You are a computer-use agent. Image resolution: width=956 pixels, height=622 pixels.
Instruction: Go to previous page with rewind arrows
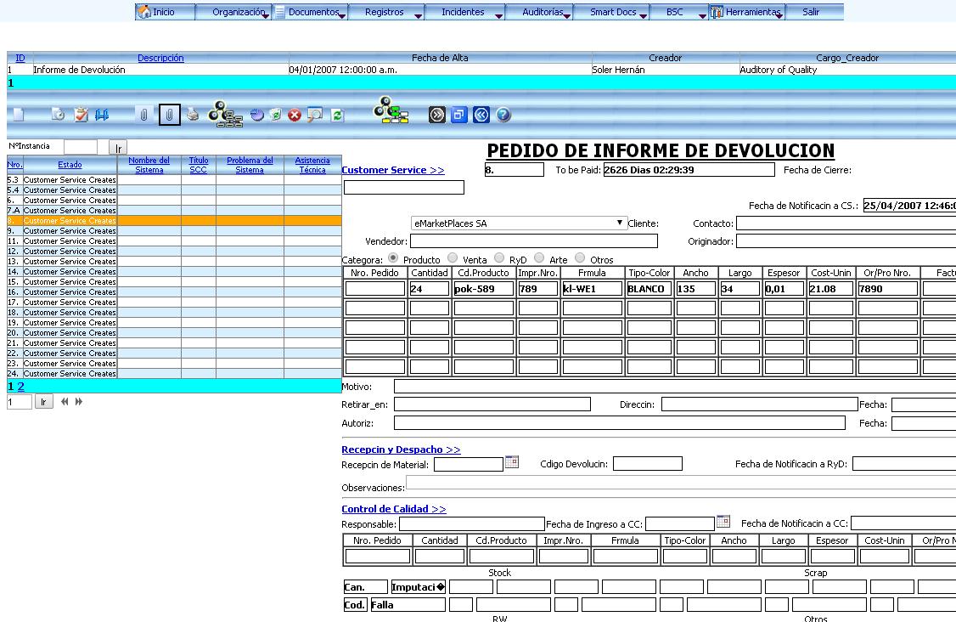tap(65, 402)
